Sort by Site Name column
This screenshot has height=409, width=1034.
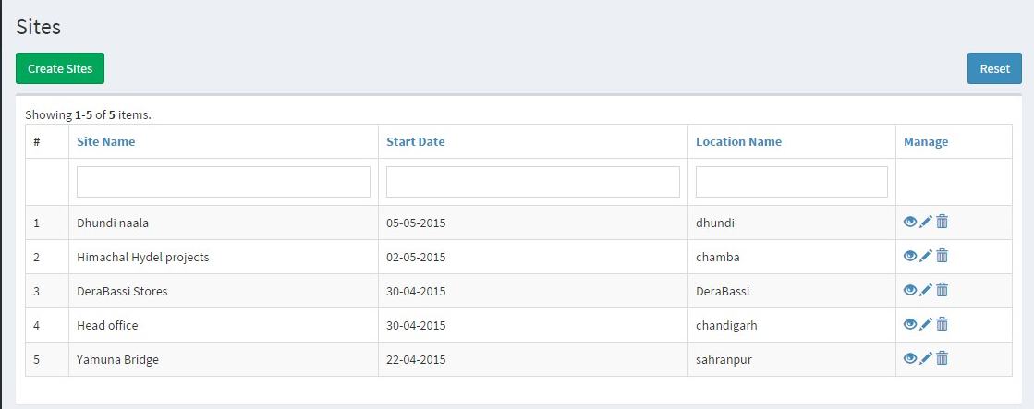105,141
